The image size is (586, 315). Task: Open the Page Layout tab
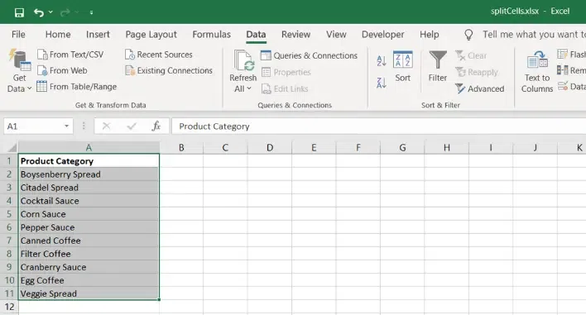point(151,35)
